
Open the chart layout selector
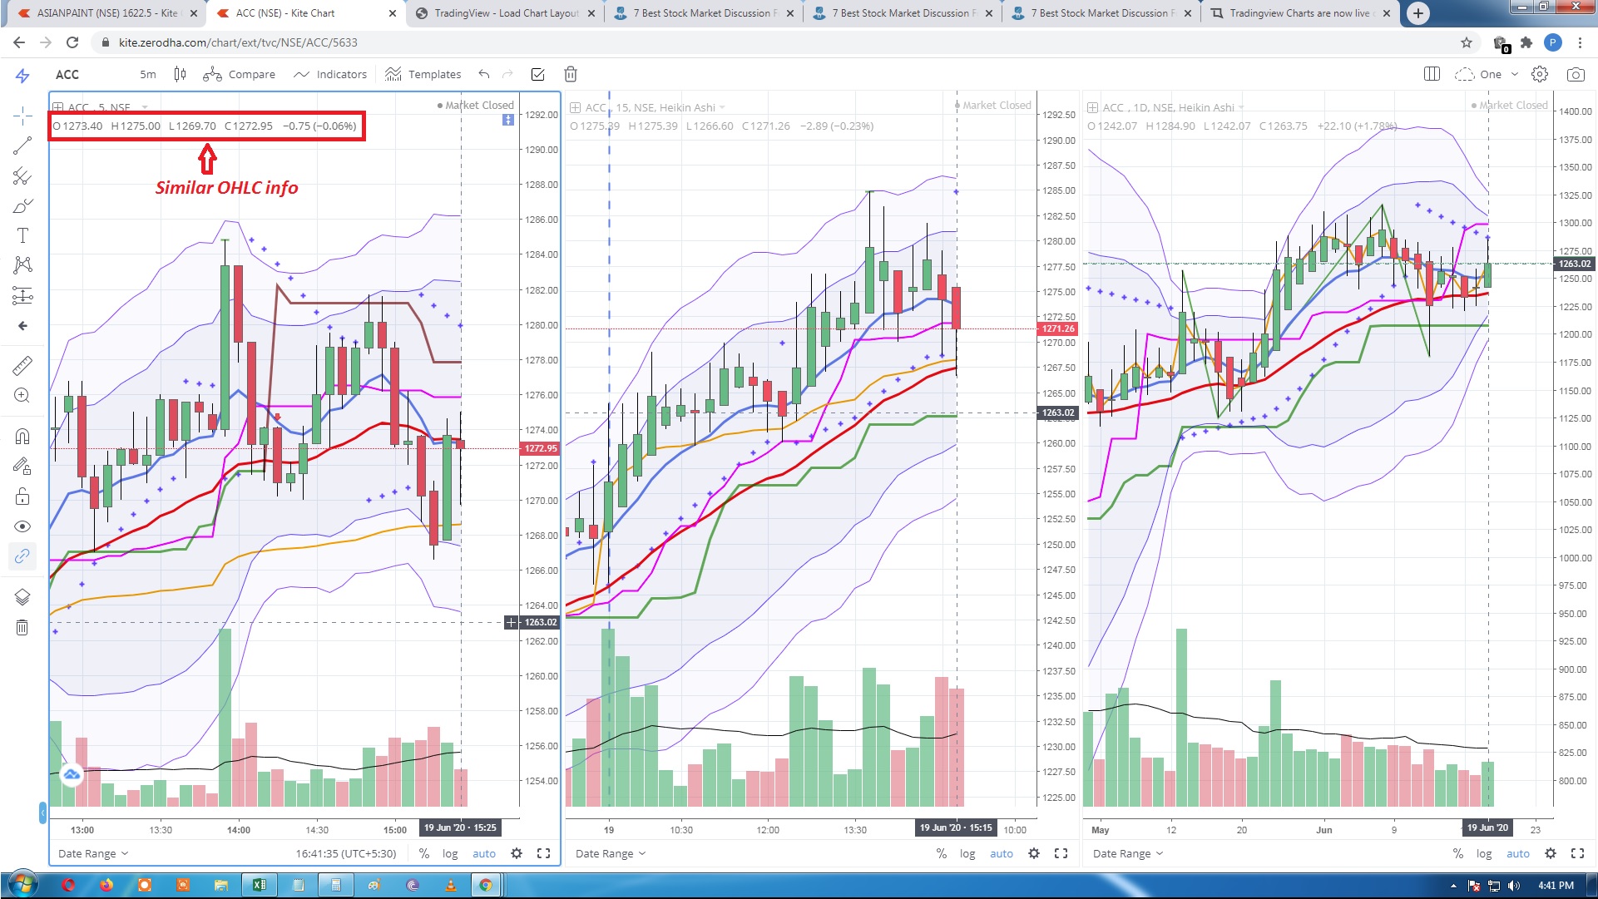1432,74
